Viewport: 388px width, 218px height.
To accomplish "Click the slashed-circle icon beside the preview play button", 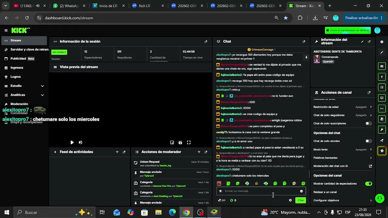I will pyautogui.click(x=80, y=142).
